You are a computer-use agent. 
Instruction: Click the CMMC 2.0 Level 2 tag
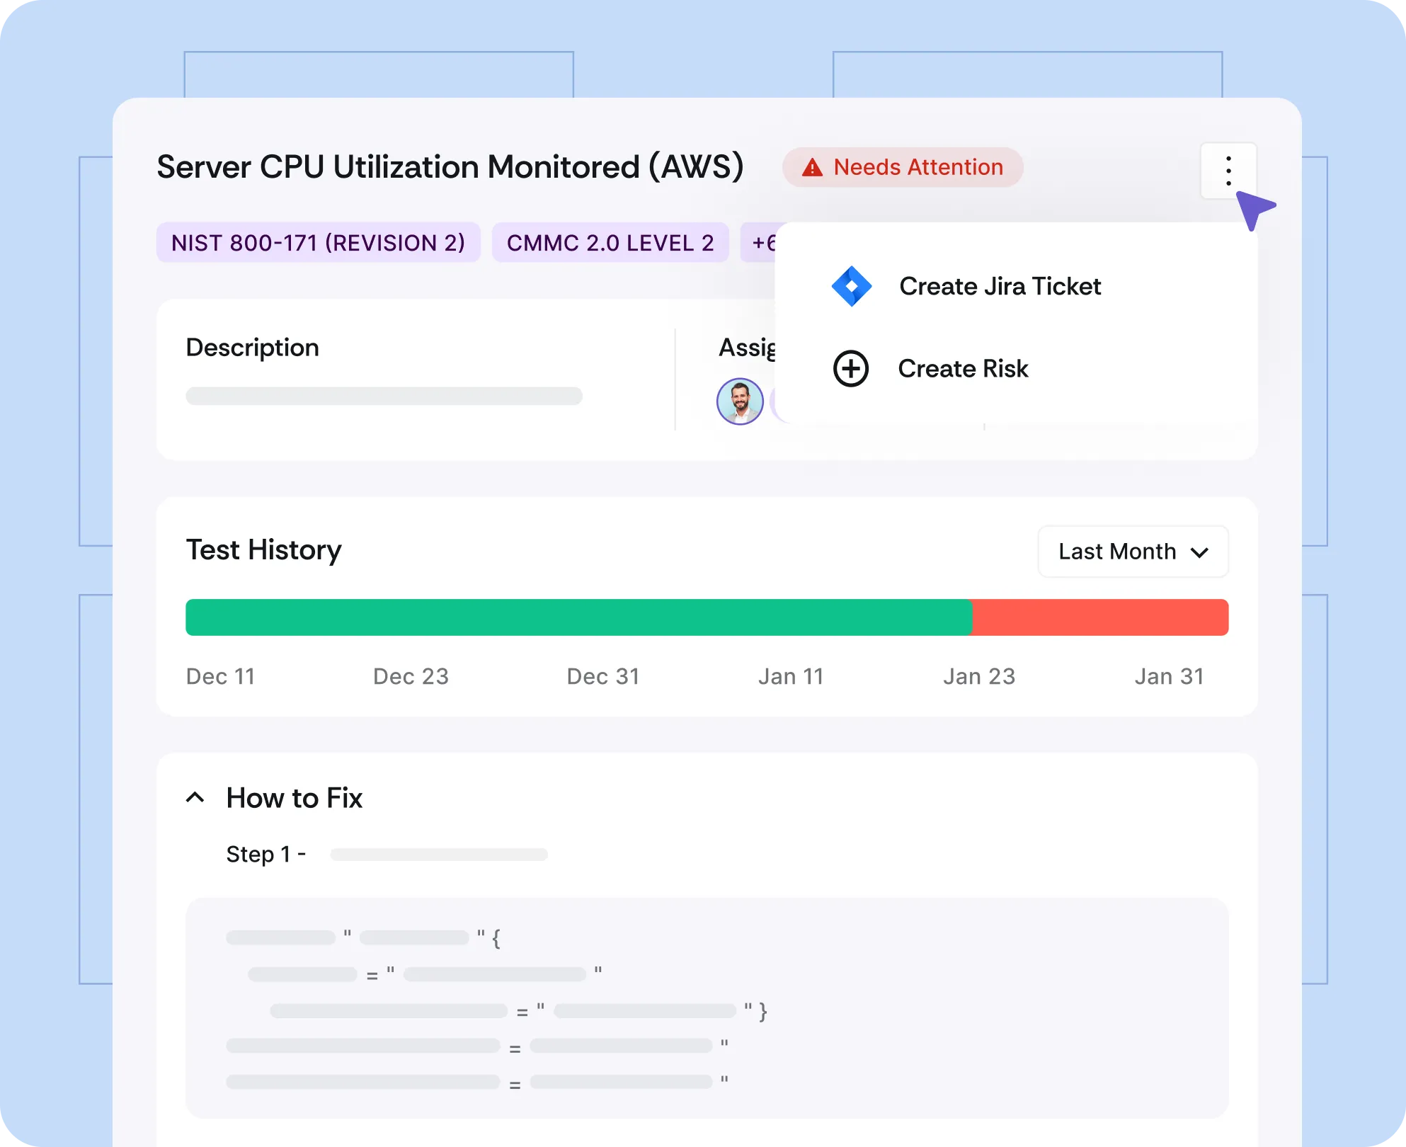tap(610, 243)
